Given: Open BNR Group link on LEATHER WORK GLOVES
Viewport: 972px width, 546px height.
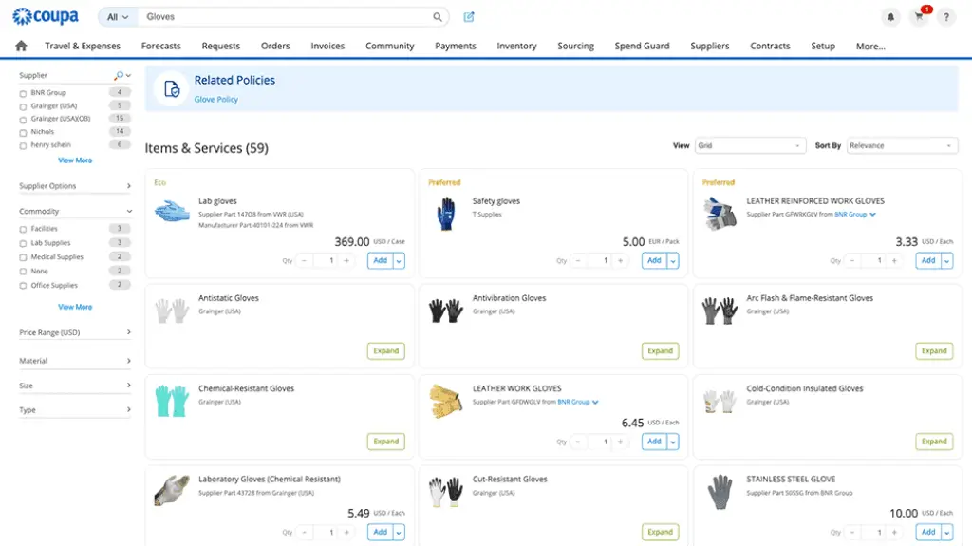Looking at the screenshot, I should [x=573, y=402].
